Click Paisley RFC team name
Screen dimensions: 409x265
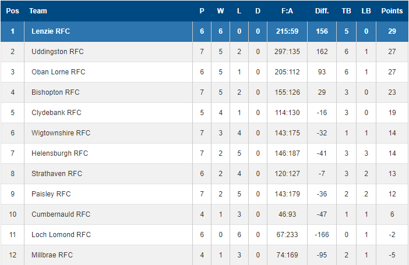[51, 194]
